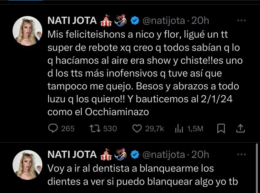The width and height of the screenshot is (260, 193).
Task: Open more options on the Occhiaminazo tweet
Action: pyautogui.click(x=241, y=21)
